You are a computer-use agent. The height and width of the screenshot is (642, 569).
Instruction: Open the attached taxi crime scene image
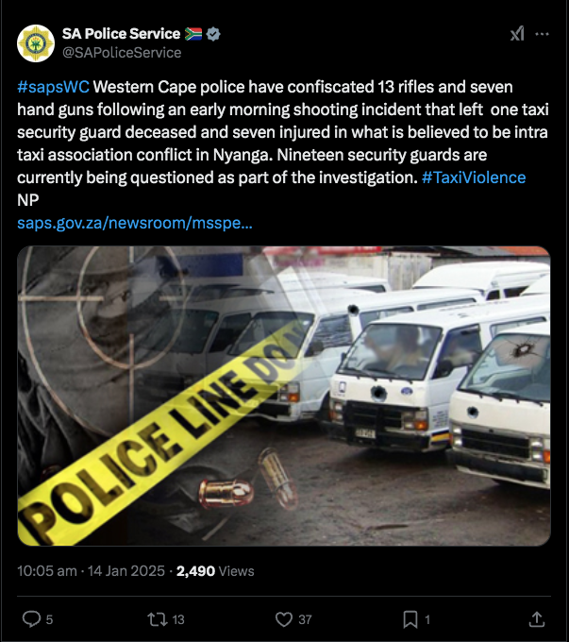click(284, 396)
